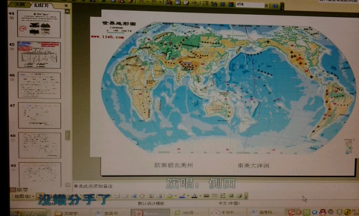Click the insert clip art icon on drawing toolbar
This screenshot has width=359, height=216.
[x=151, y=196]
